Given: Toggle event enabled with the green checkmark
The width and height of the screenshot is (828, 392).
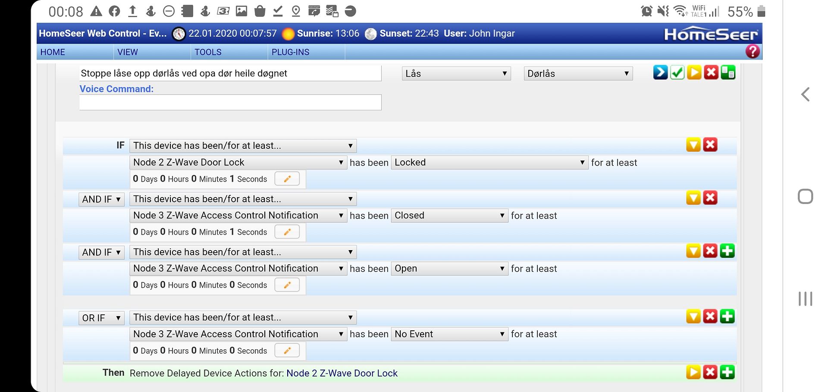Looking at the screenshot, I should click(x=677, y=72).
